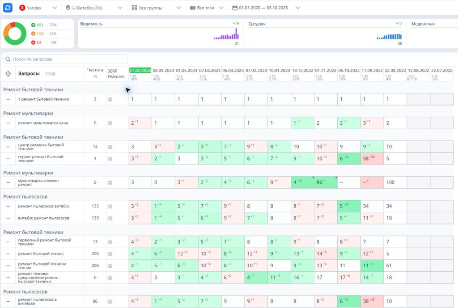Click query сервисный ремонт бытовой техники
Screen dimensions: 458x308
point(45,242)
